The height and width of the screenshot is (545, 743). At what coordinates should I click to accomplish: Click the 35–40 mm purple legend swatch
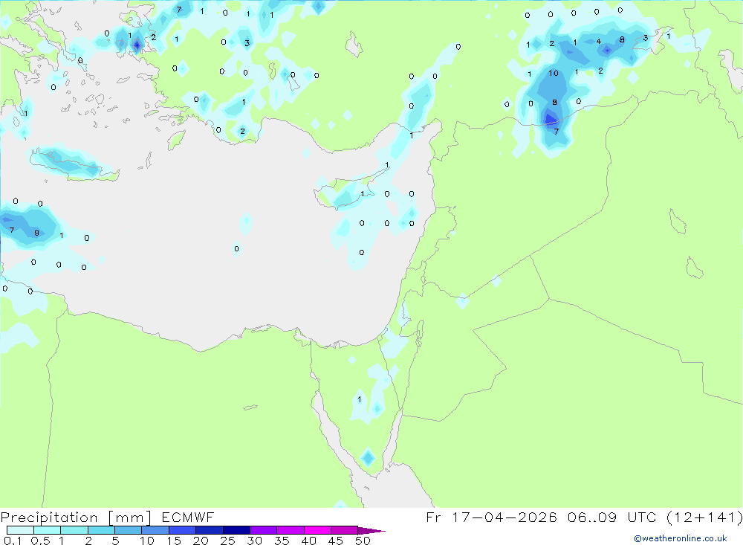click(290, 530)
